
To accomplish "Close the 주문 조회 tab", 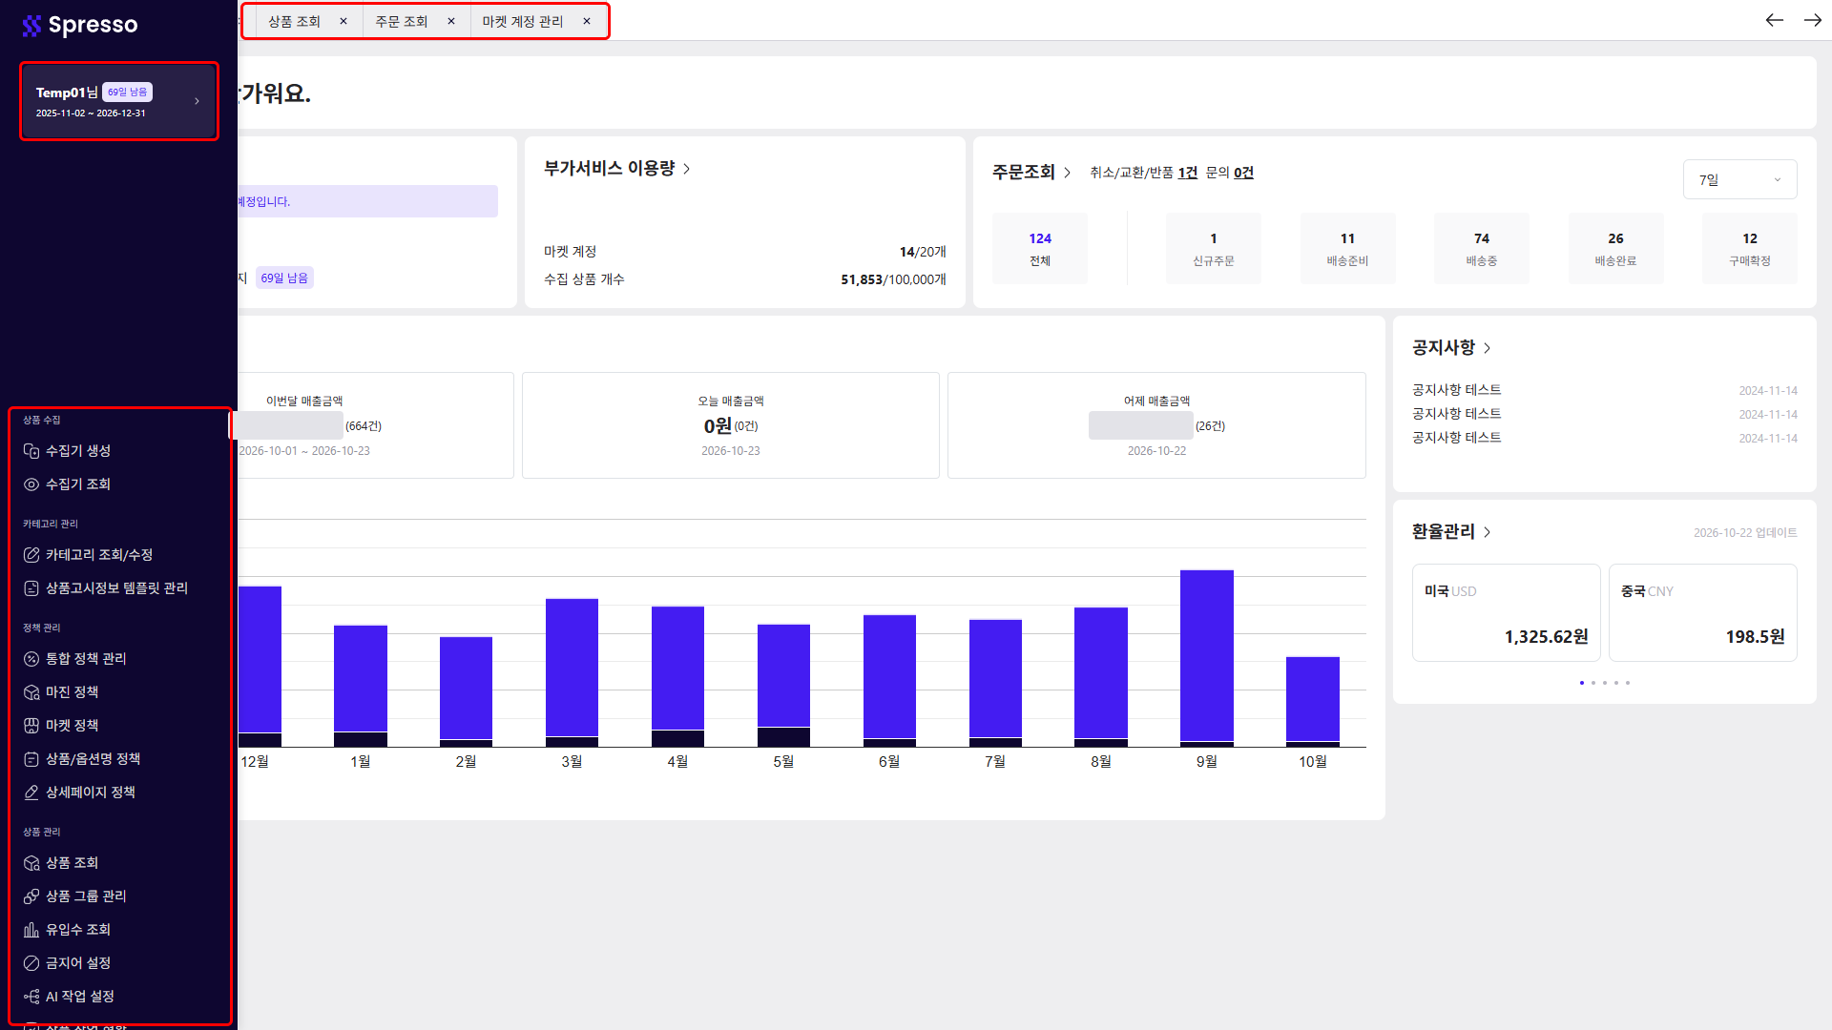I will coord(451,21).
